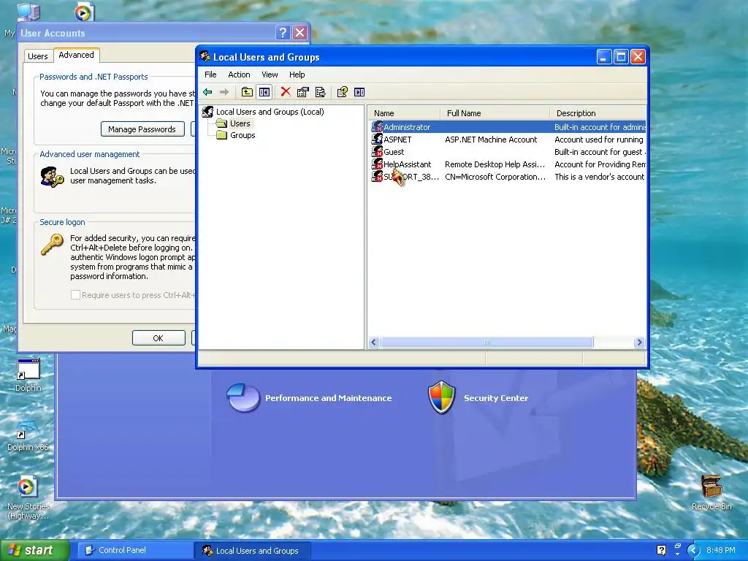This screenshot has height=561, width=748.
Task: Click Performance and Maintenance pie chart icon
Action: click(x=243, y=397)
